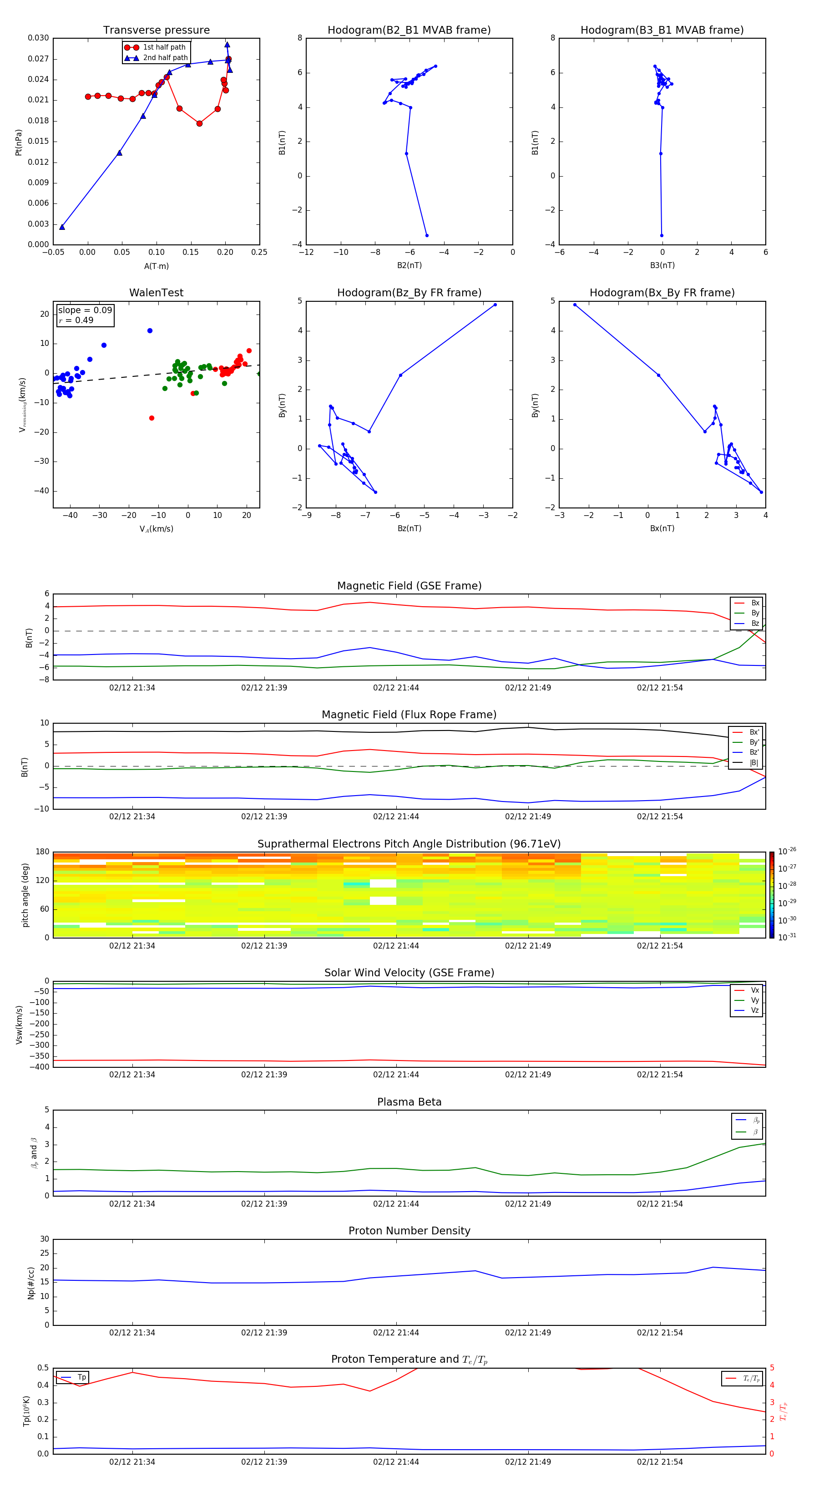The height and width of the screenshot is (1502, 819).
Task: Click the '02/12 21:34' tick under Plasma Beta plot
Action: coord(132,1204)
